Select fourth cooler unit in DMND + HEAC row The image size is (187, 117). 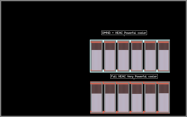click(137, 56)
